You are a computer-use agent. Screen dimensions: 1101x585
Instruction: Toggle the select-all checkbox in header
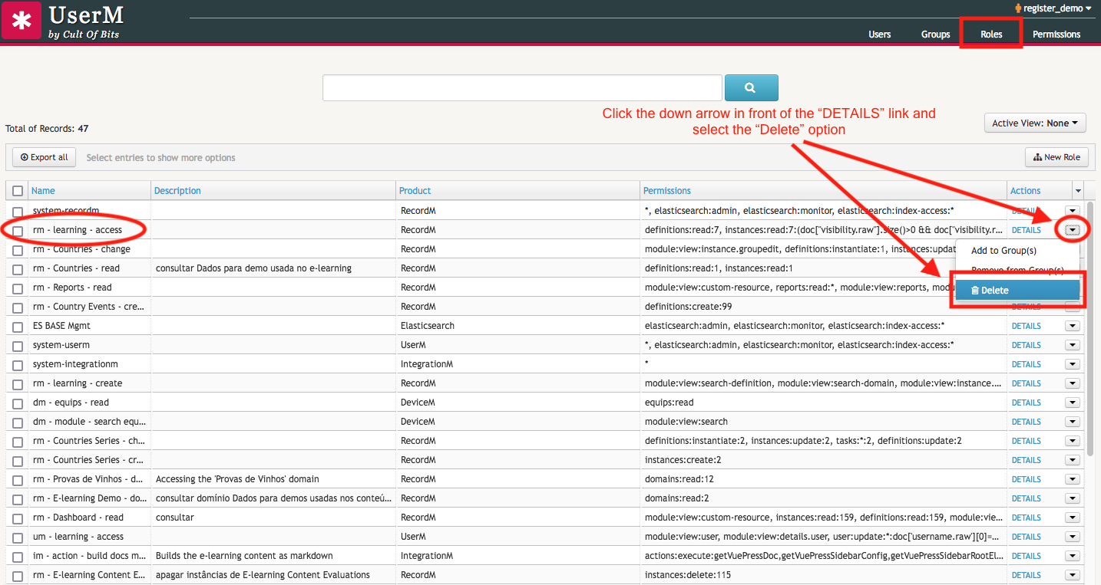coord(18,191)
